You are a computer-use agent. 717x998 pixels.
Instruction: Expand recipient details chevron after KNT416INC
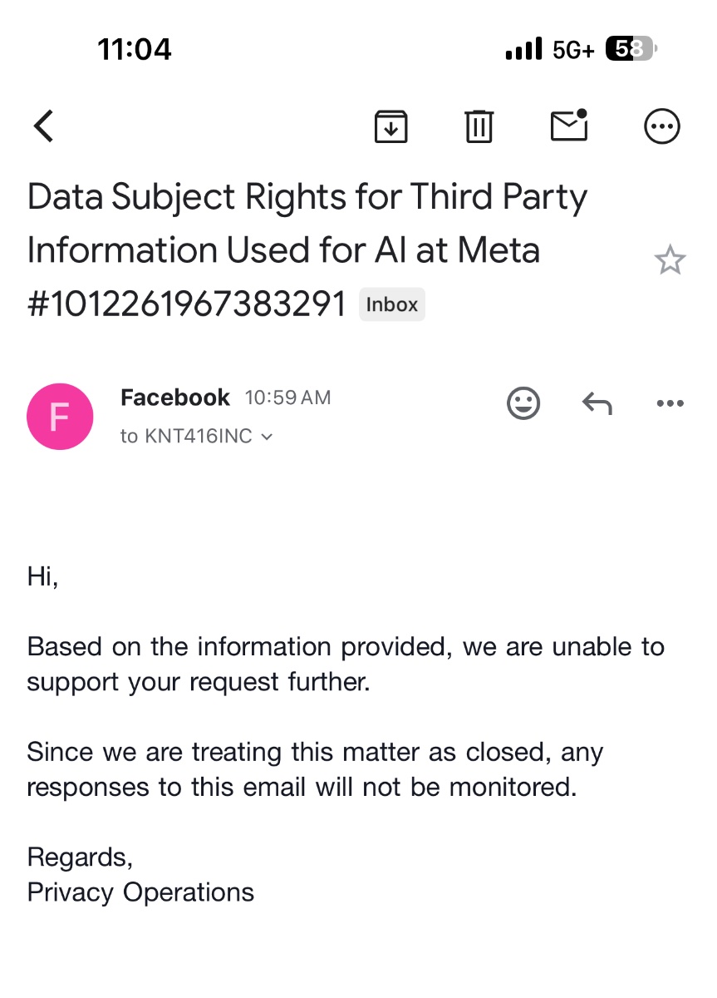tap(267, 437)
